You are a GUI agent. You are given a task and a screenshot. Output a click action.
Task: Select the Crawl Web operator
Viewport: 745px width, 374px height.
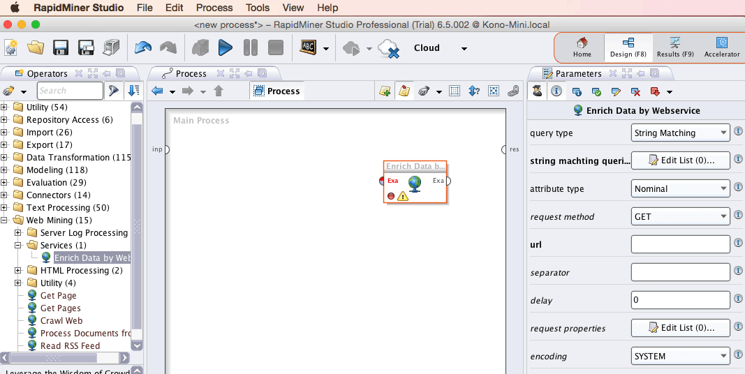tap(61, 321)
